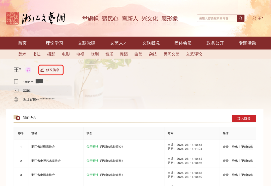
Task: Go to the 美术 category
Action: 22,54
